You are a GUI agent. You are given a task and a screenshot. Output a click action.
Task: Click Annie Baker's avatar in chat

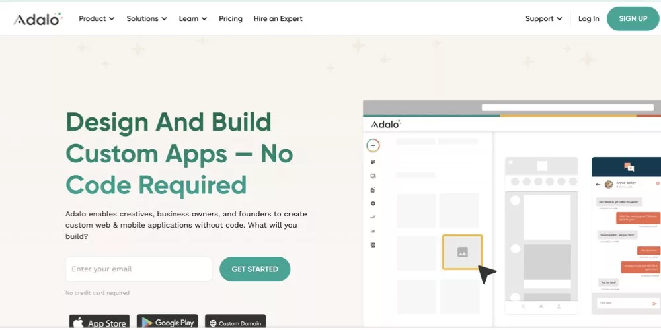(x=609, y=184)
